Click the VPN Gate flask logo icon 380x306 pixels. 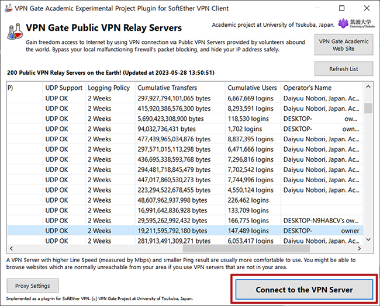15,32
